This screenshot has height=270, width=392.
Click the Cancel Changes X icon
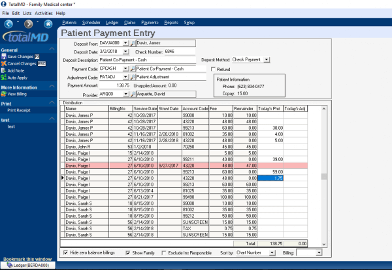3,64
